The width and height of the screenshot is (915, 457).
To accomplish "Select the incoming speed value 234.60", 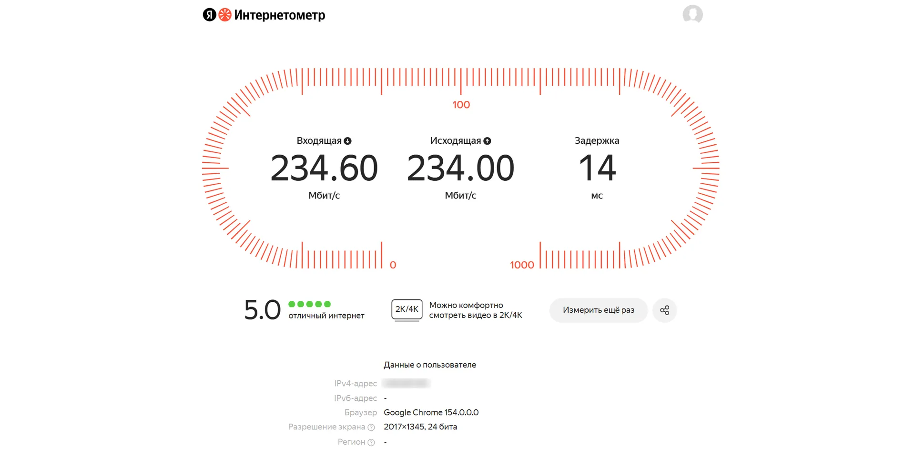I will 324,168.
